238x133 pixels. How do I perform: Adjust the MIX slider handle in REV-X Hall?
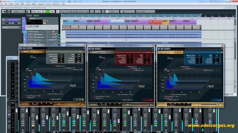coord(80,104)
